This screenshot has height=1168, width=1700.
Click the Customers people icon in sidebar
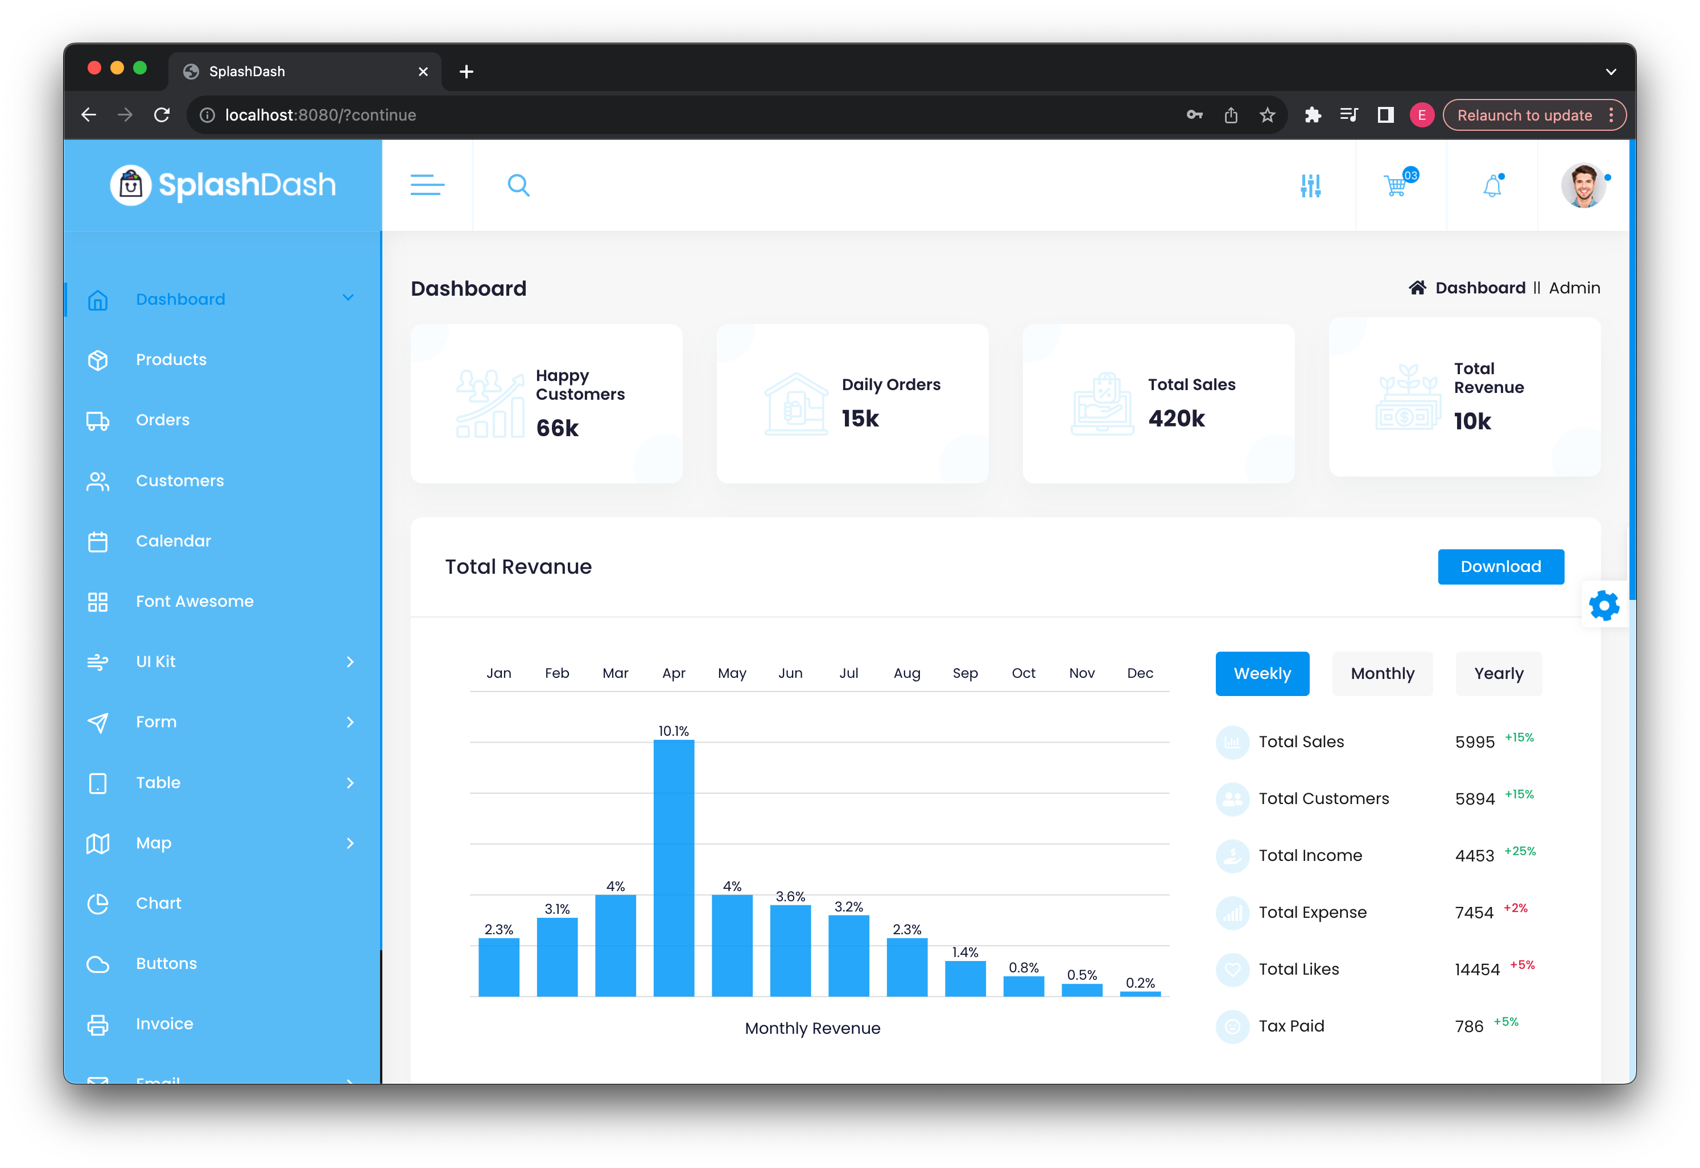click(x=97, y=481)
